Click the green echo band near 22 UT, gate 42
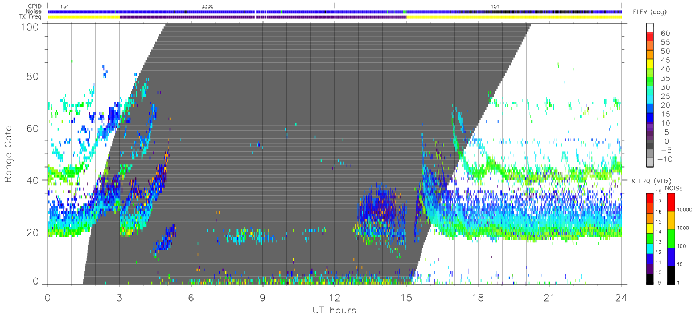 [x=573, y=175]
